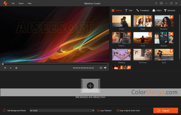Select the Fashion theme thumbnail
181x115 pixels.
[x=122, y=38]
